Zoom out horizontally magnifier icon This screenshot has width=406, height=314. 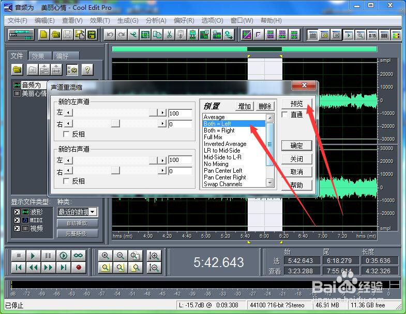[120, 256]
